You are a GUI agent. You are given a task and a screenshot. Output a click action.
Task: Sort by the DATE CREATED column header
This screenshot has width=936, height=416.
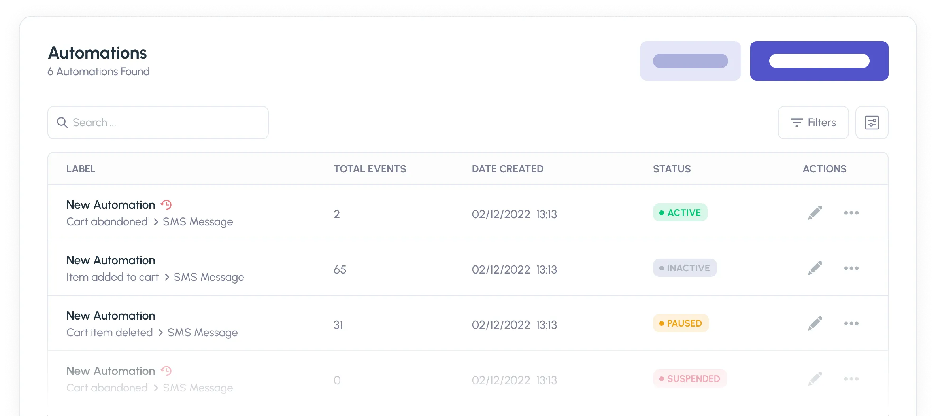(x=508, y=169)
